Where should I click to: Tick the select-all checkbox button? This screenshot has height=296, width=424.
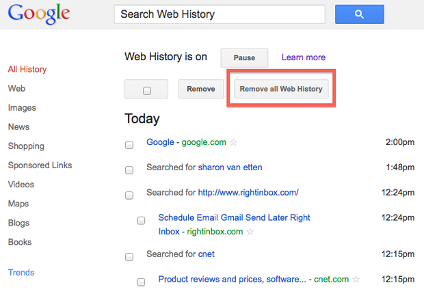coord(147,89)
